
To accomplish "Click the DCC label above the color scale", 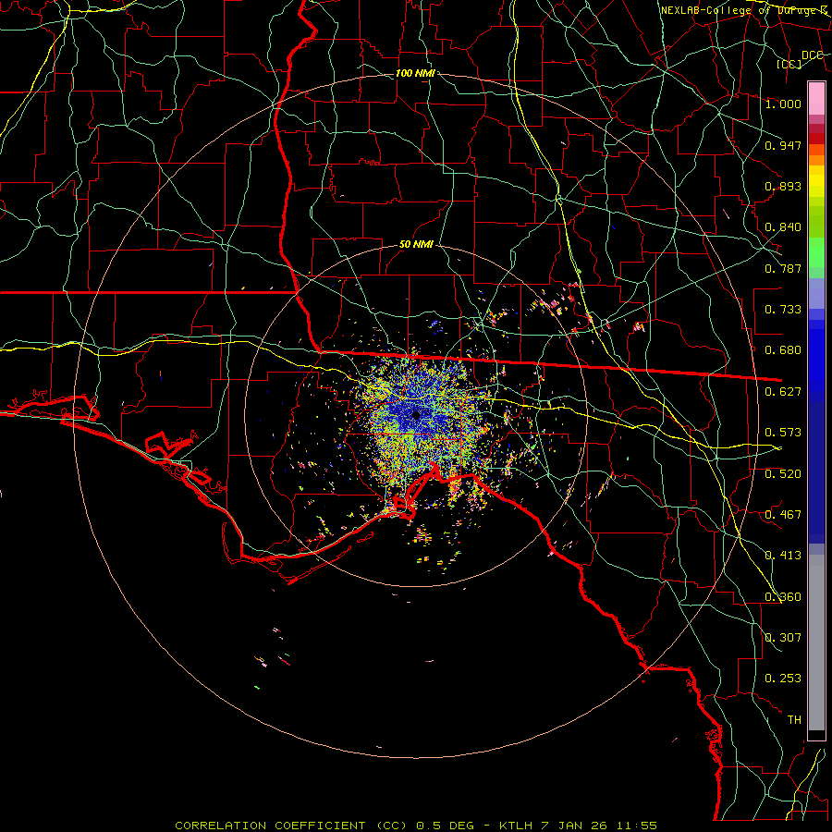I will [813, 55].
